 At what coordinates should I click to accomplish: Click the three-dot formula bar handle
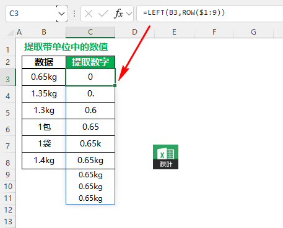pos(74,14)
